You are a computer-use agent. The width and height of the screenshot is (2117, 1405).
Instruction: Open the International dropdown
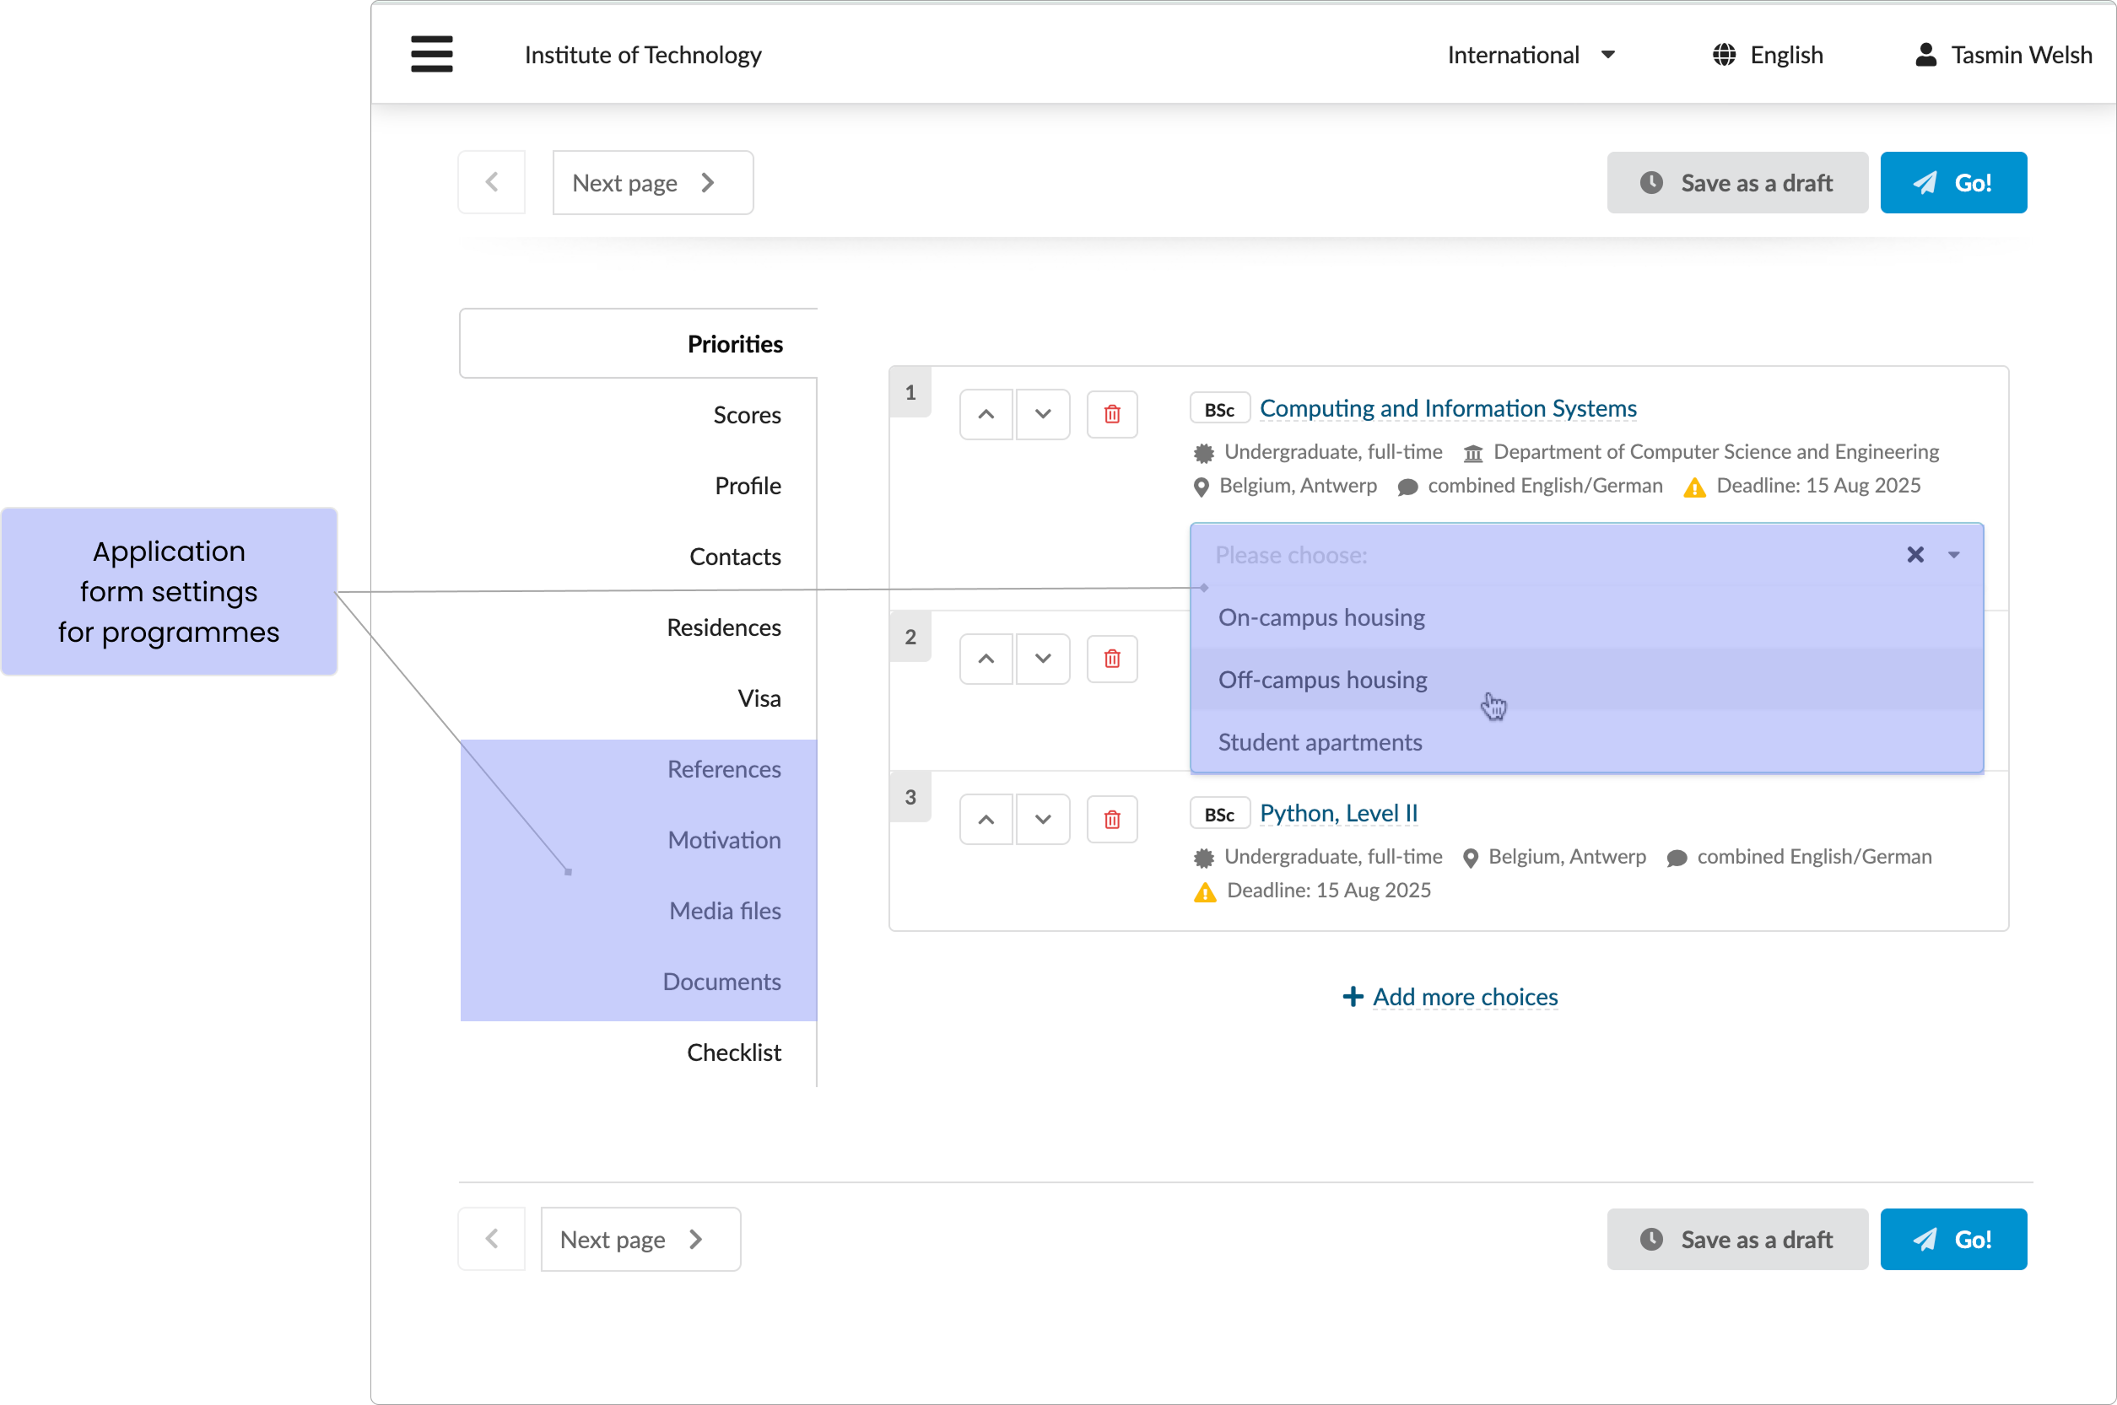pos(1531,55)
